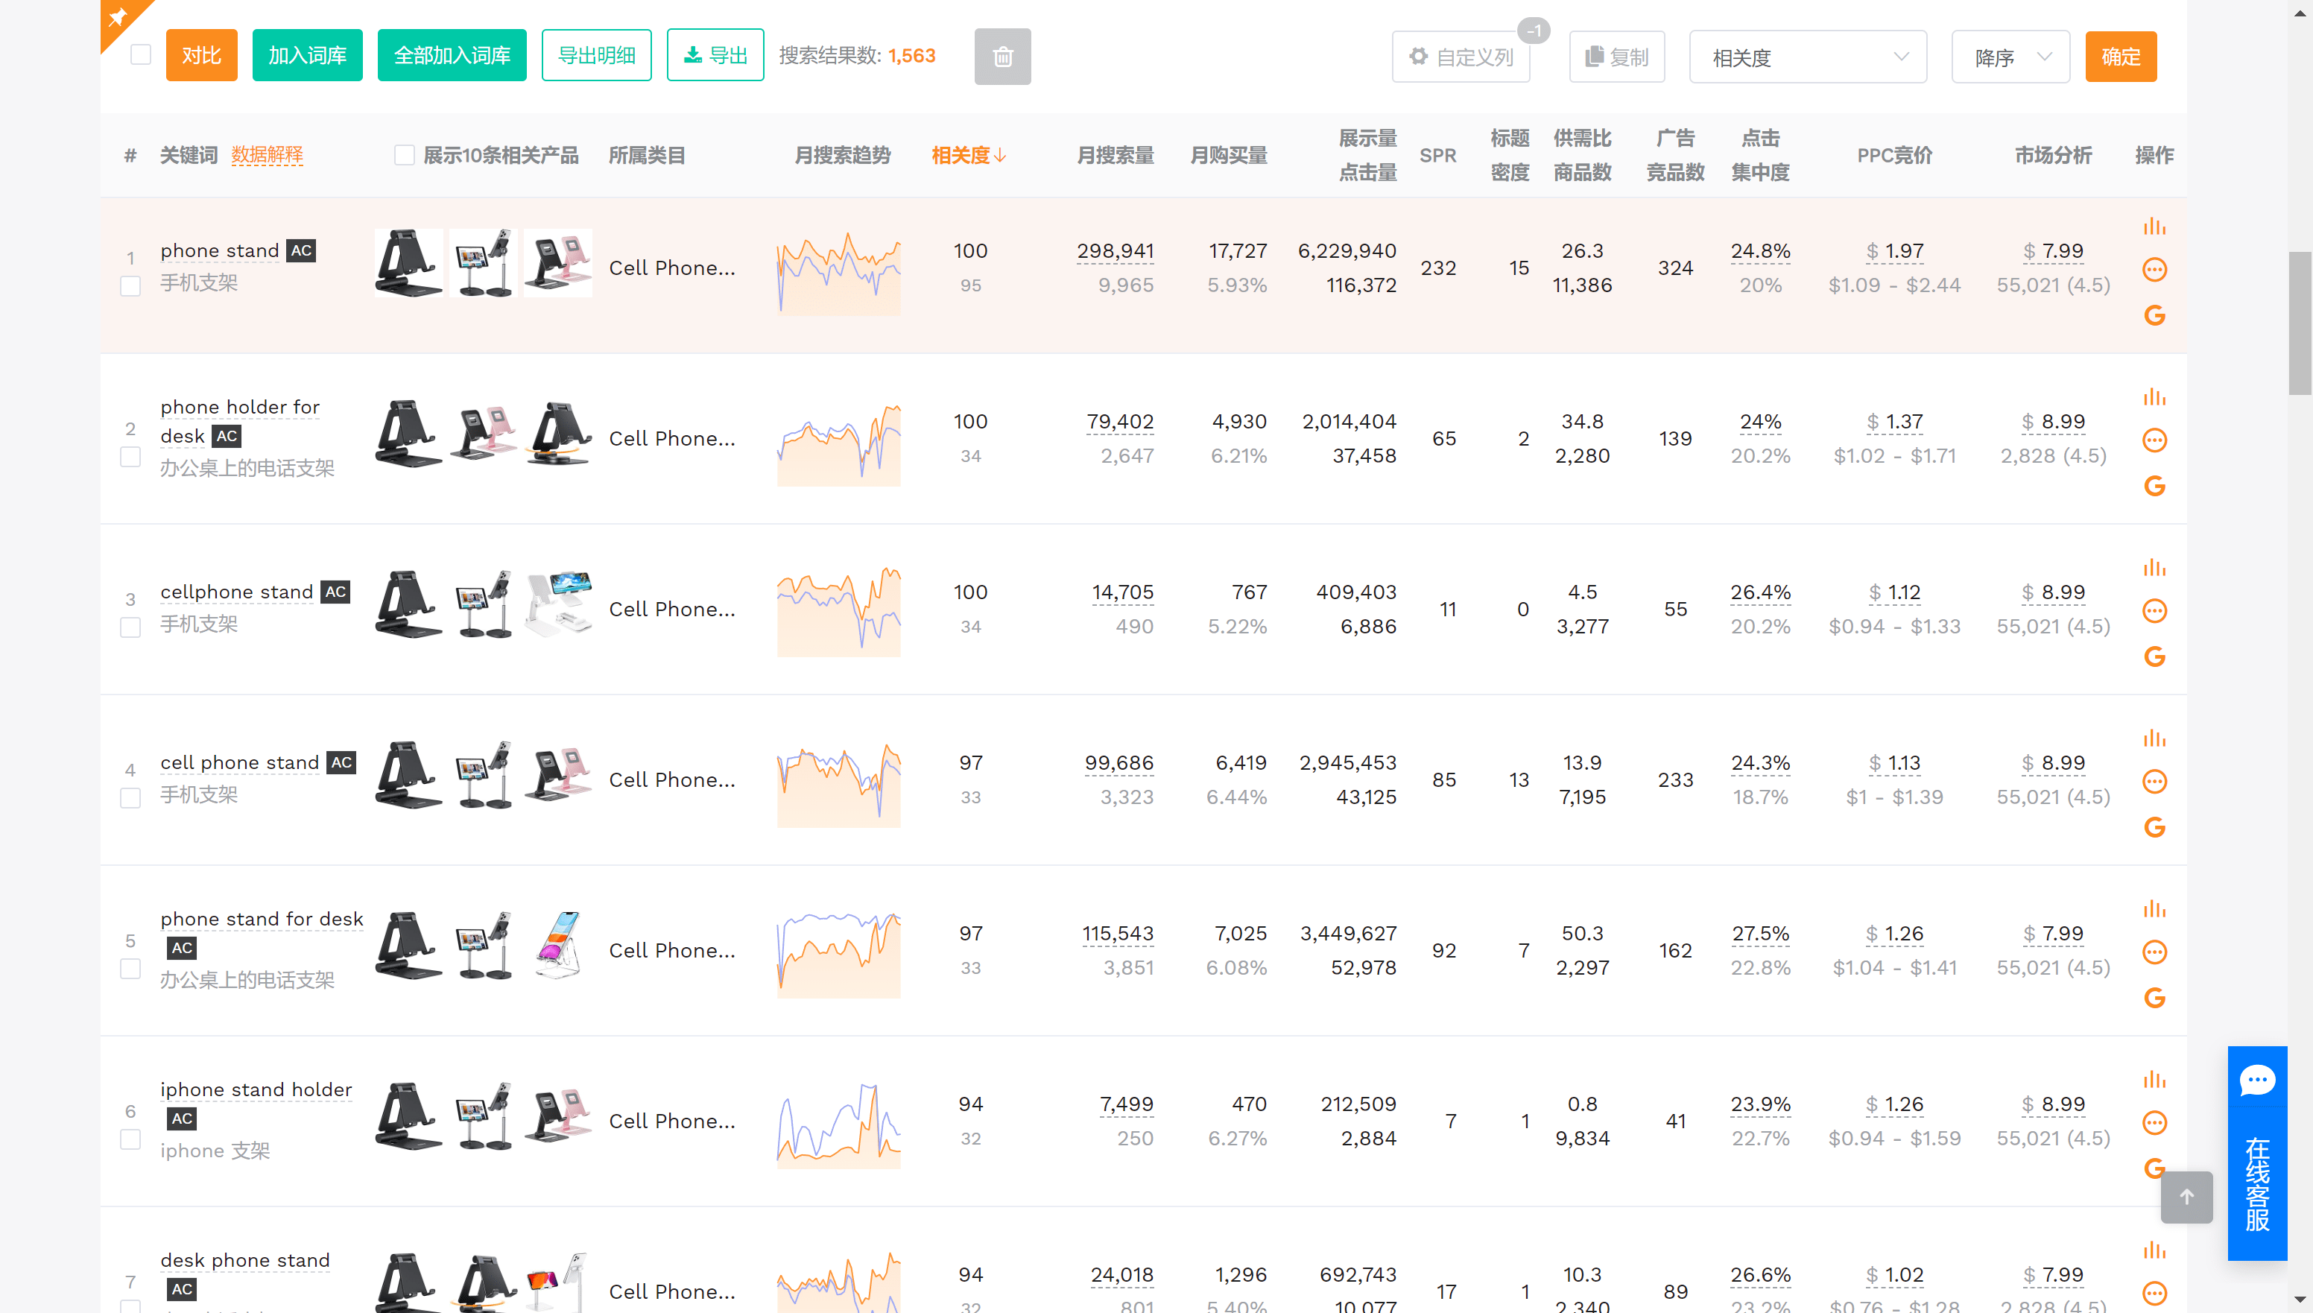Click 月购买量 column header
Viewport: 2313px width, 1313px height.
pyautogui.click(x=1228, y=155)
